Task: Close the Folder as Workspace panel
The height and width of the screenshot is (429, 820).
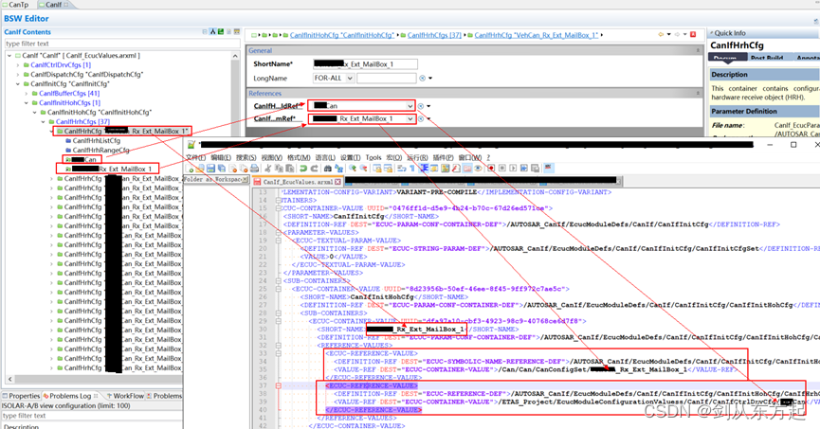Action: (245, 180)
